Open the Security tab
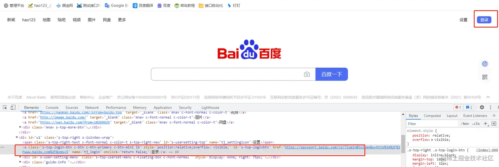499x167 pixels. 185,108
